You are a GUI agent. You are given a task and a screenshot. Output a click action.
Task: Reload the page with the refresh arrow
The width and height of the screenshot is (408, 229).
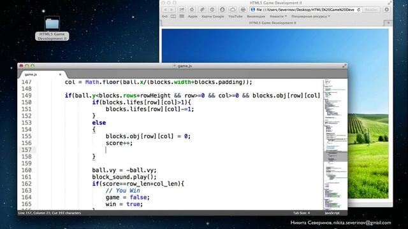[x=358, y=10]
